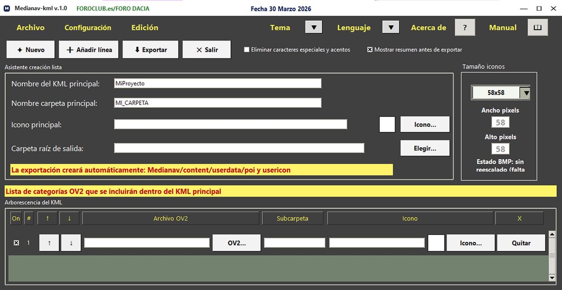Focus the Subcarpeta field in row 1
562x290 pixels.
[x=295, y=243]
